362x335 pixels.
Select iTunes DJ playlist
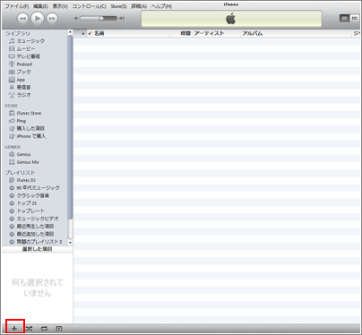(x=22, y=180)
